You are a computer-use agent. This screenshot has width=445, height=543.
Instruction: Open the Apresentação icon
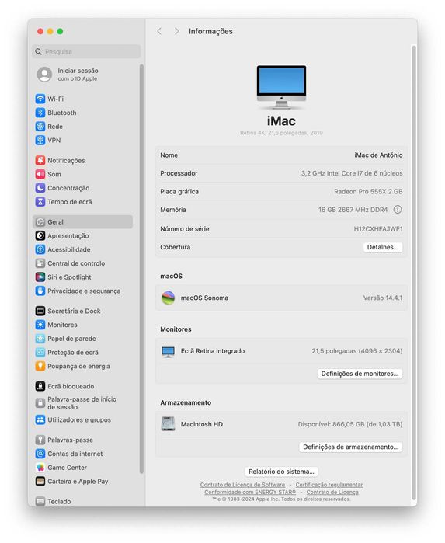coord(40,236)
